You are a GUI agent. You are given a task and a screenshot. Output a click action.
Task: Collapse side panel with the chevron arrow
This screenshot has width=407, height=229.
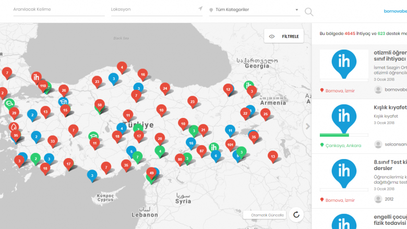coord(307,126)
